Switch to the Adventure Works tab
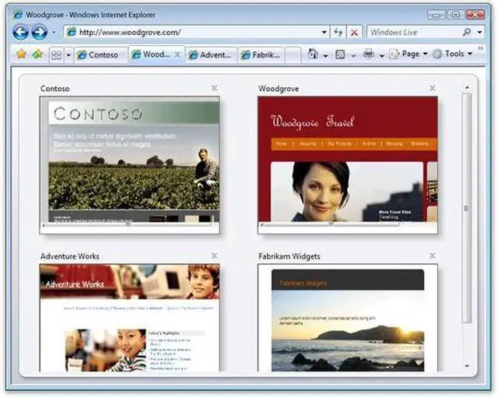The image size is (498, 398). (x=210, y=55)
